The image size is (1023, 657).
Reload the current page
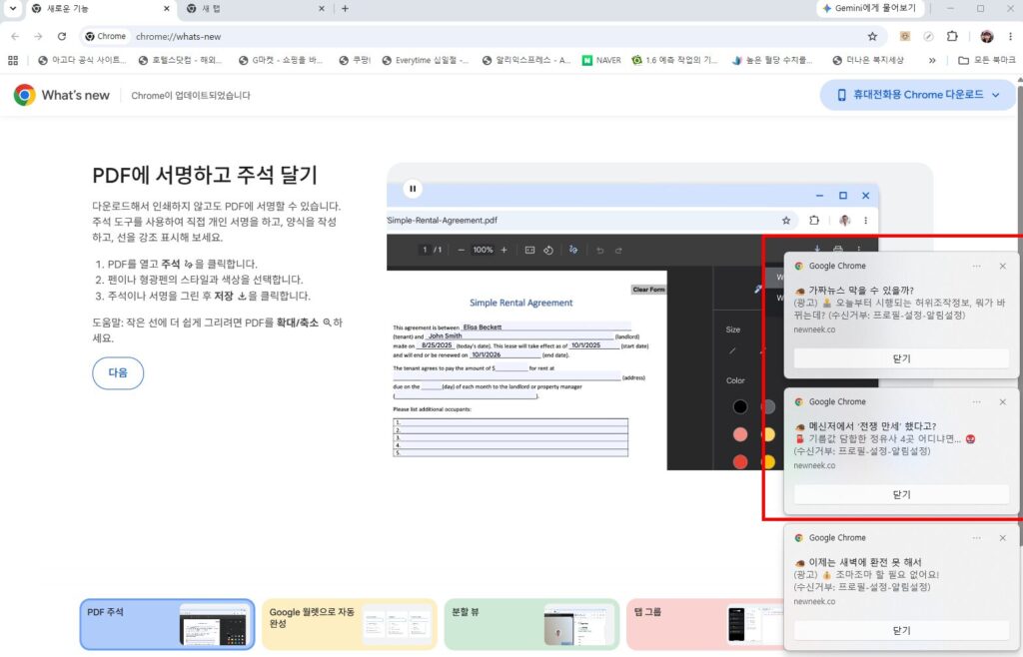tap(61, 37)
